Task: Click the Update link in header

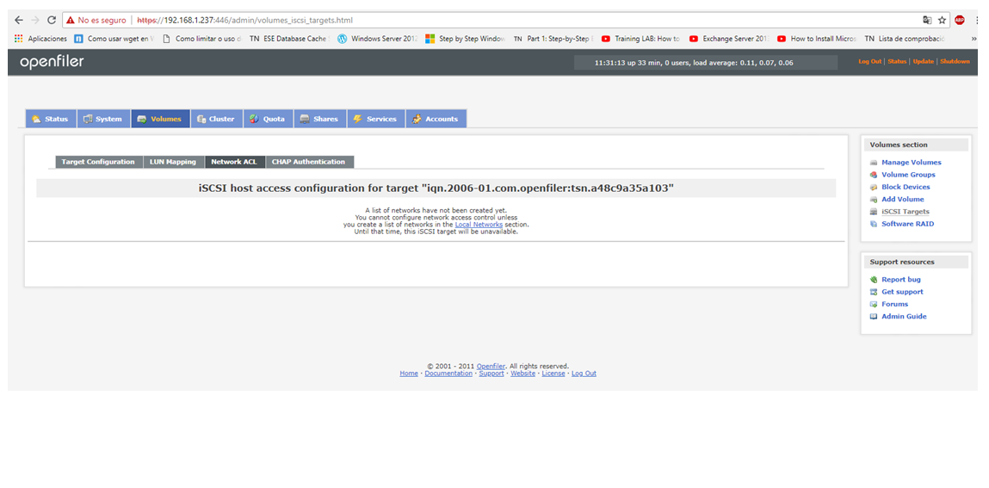Action: [924, 61]
